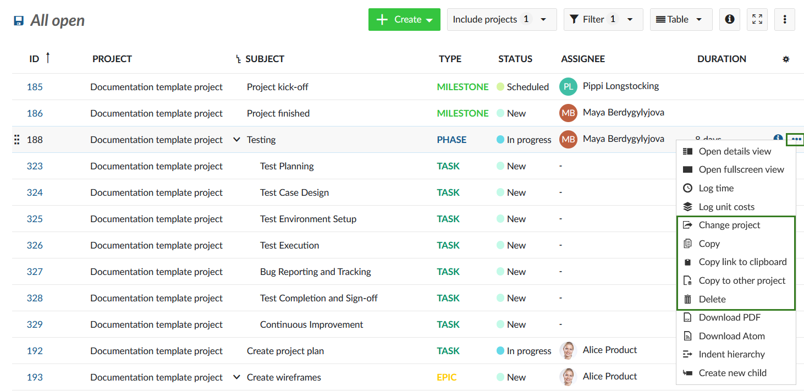Screen dimensions: 804x391
Task: Open the Table view switcher dropdown
Action: pos(681,19)
